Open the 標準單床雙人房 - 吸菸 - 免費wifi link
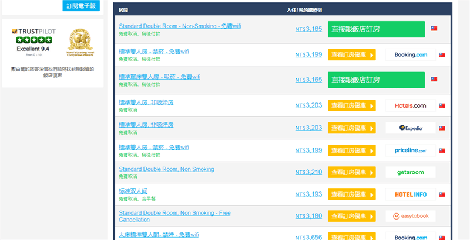470x240 pixels. coord(160,77)
